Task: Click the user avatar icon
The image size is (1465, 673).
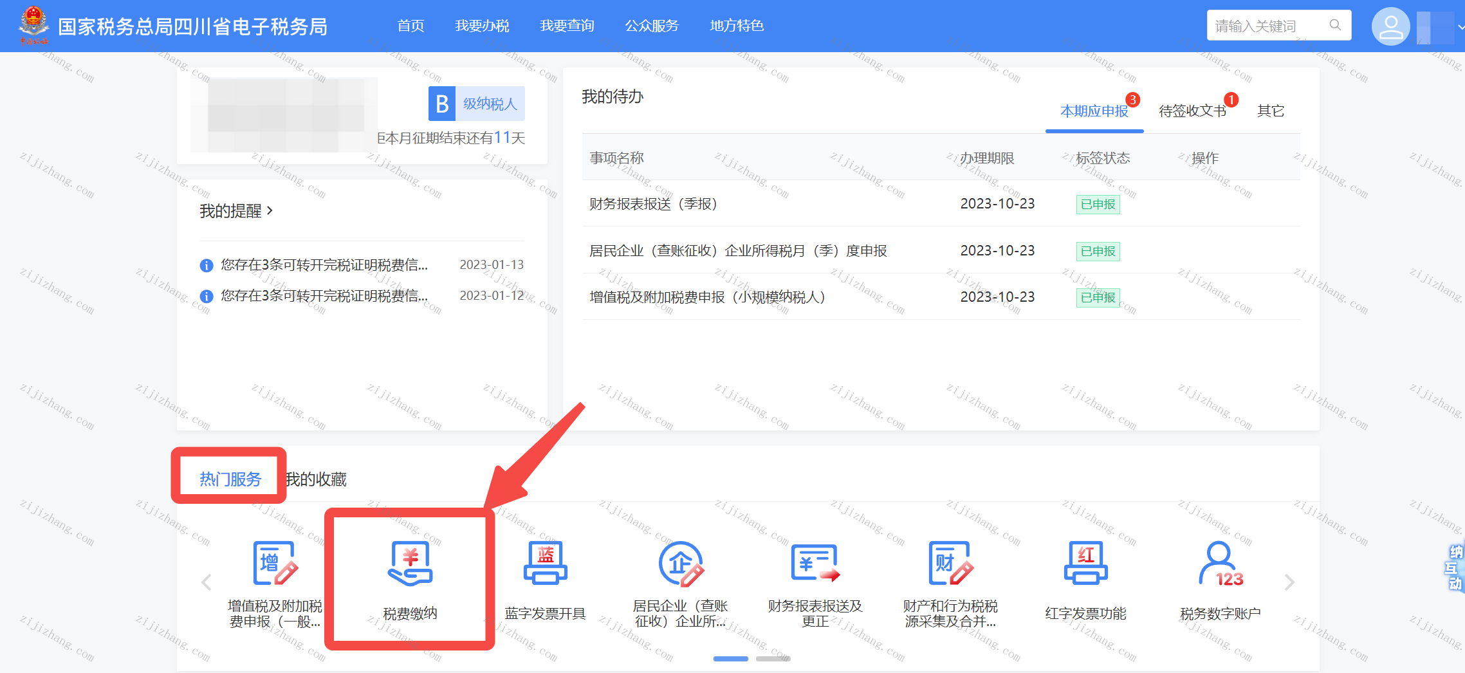Action: pyautogui.click(x=1390, y=26)
